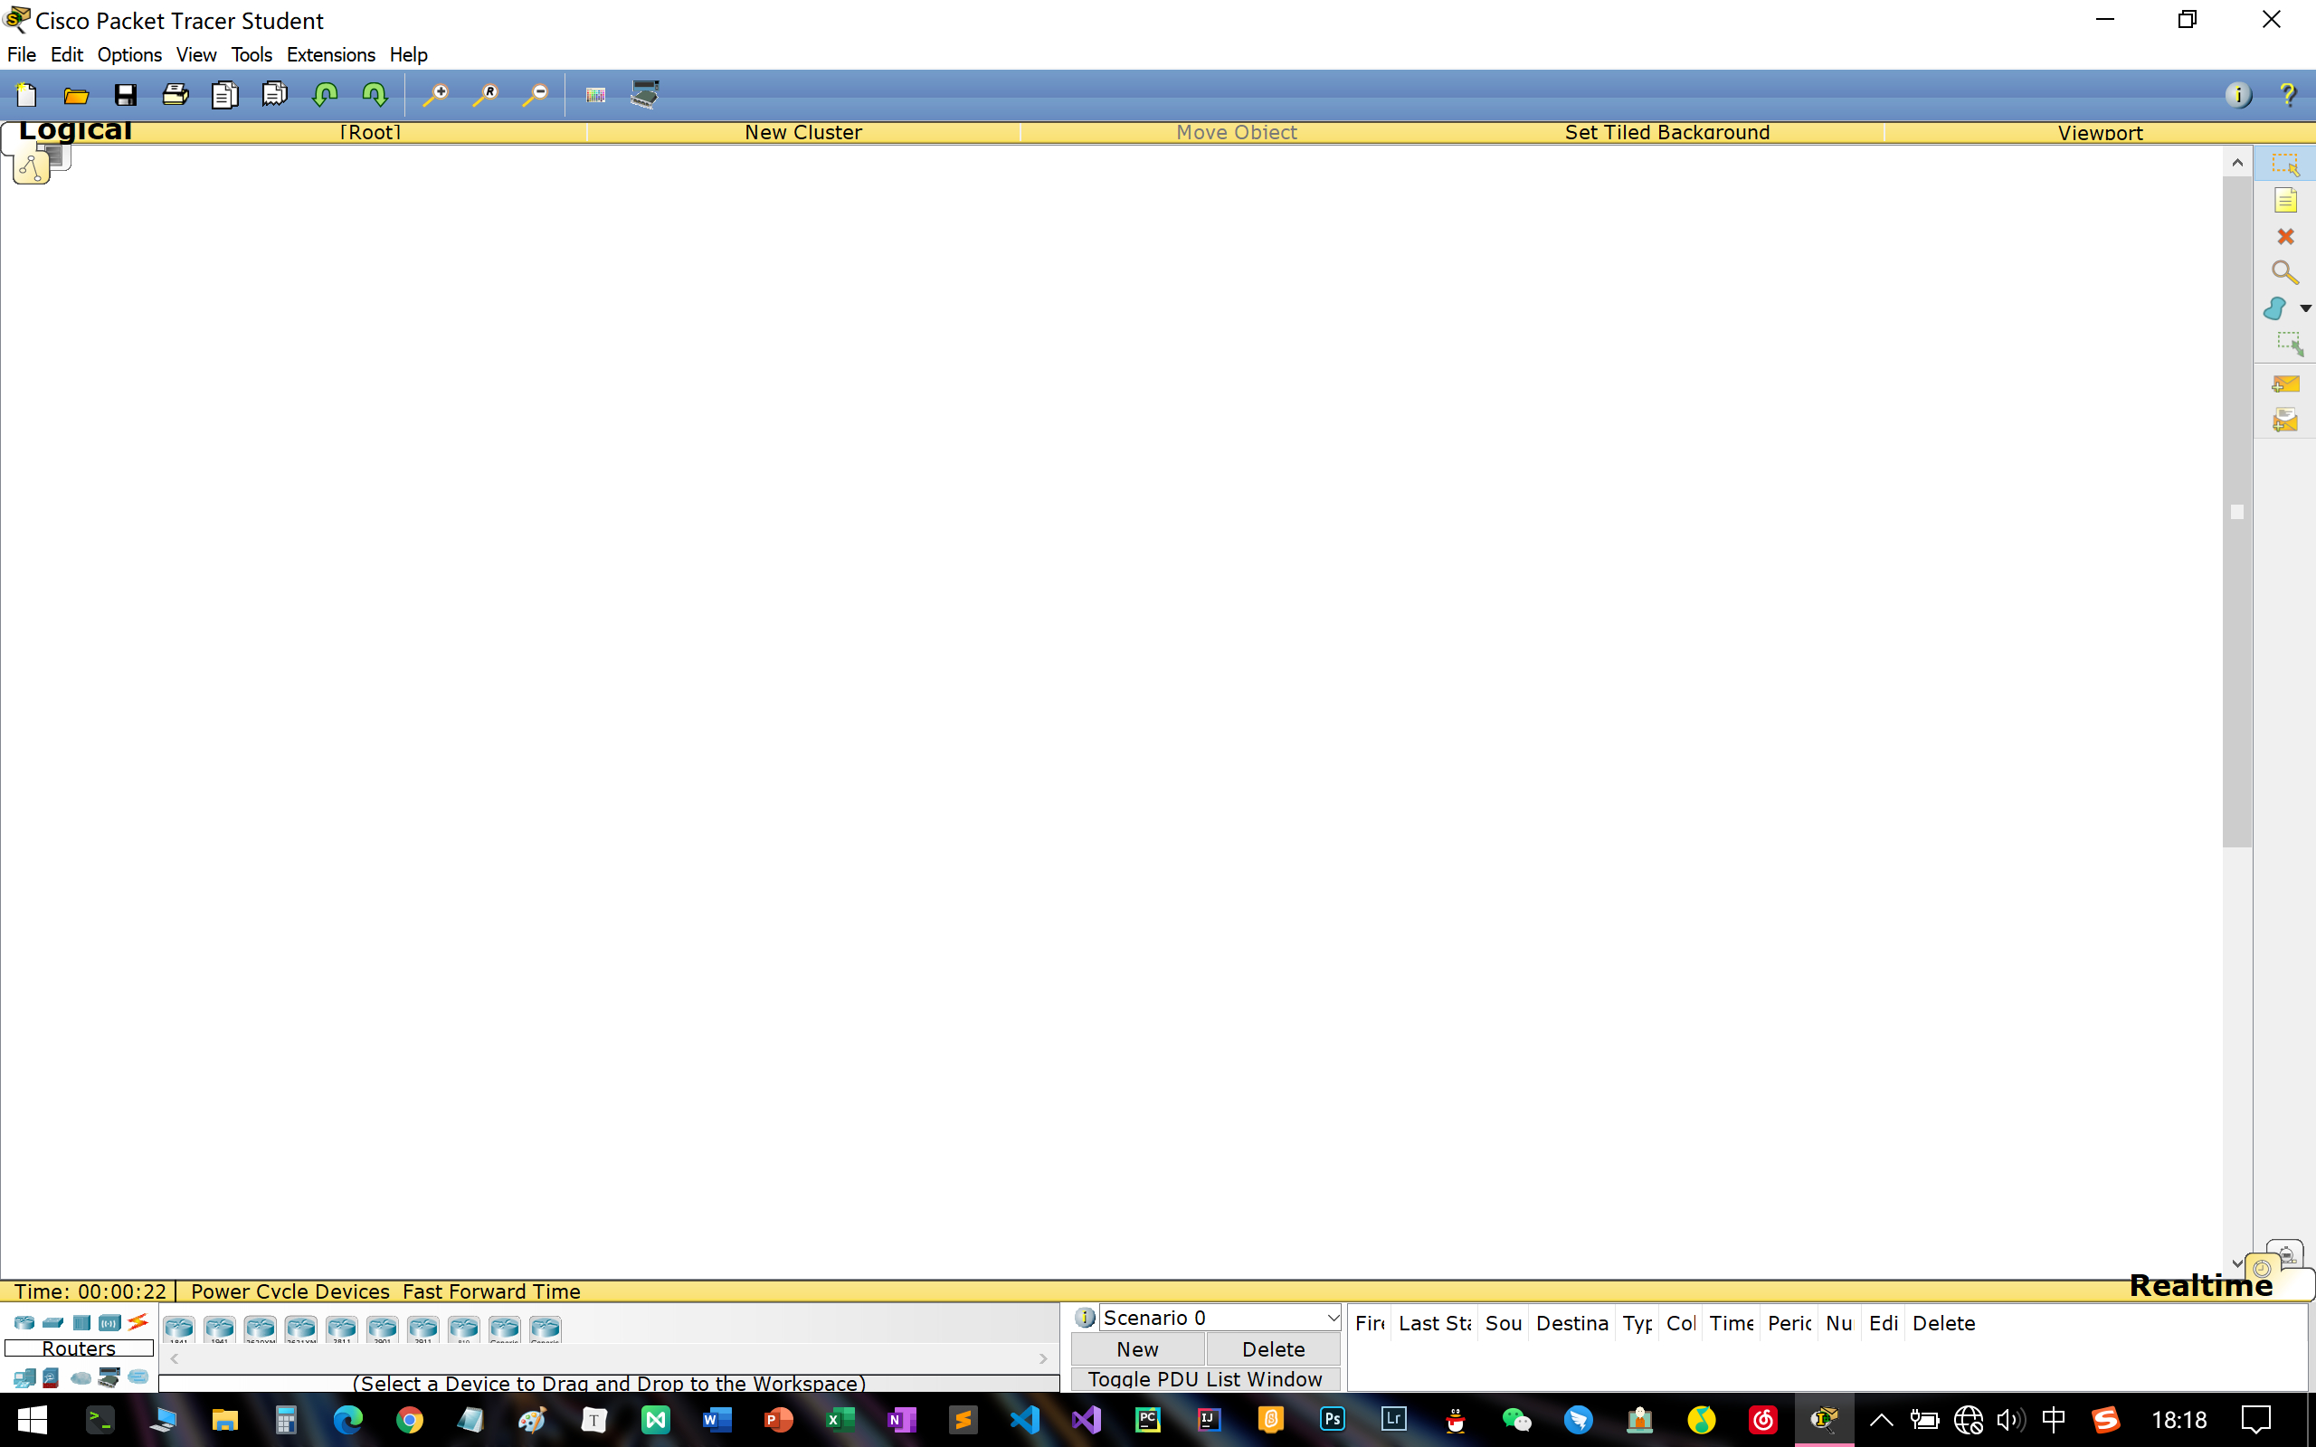Select the Place Note tool
Image resolution: width=2316 pixels, height=1447 pixels.
2285,200
